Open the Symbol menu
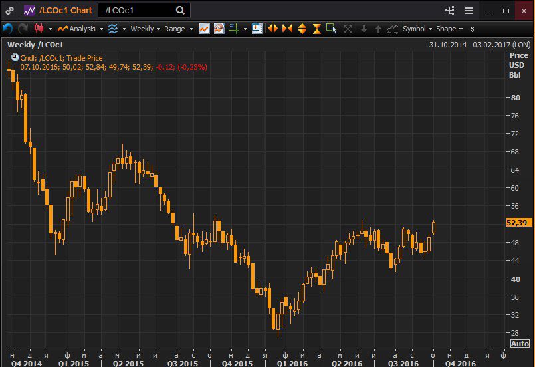The image size is (535, 367). click(417, 29)
